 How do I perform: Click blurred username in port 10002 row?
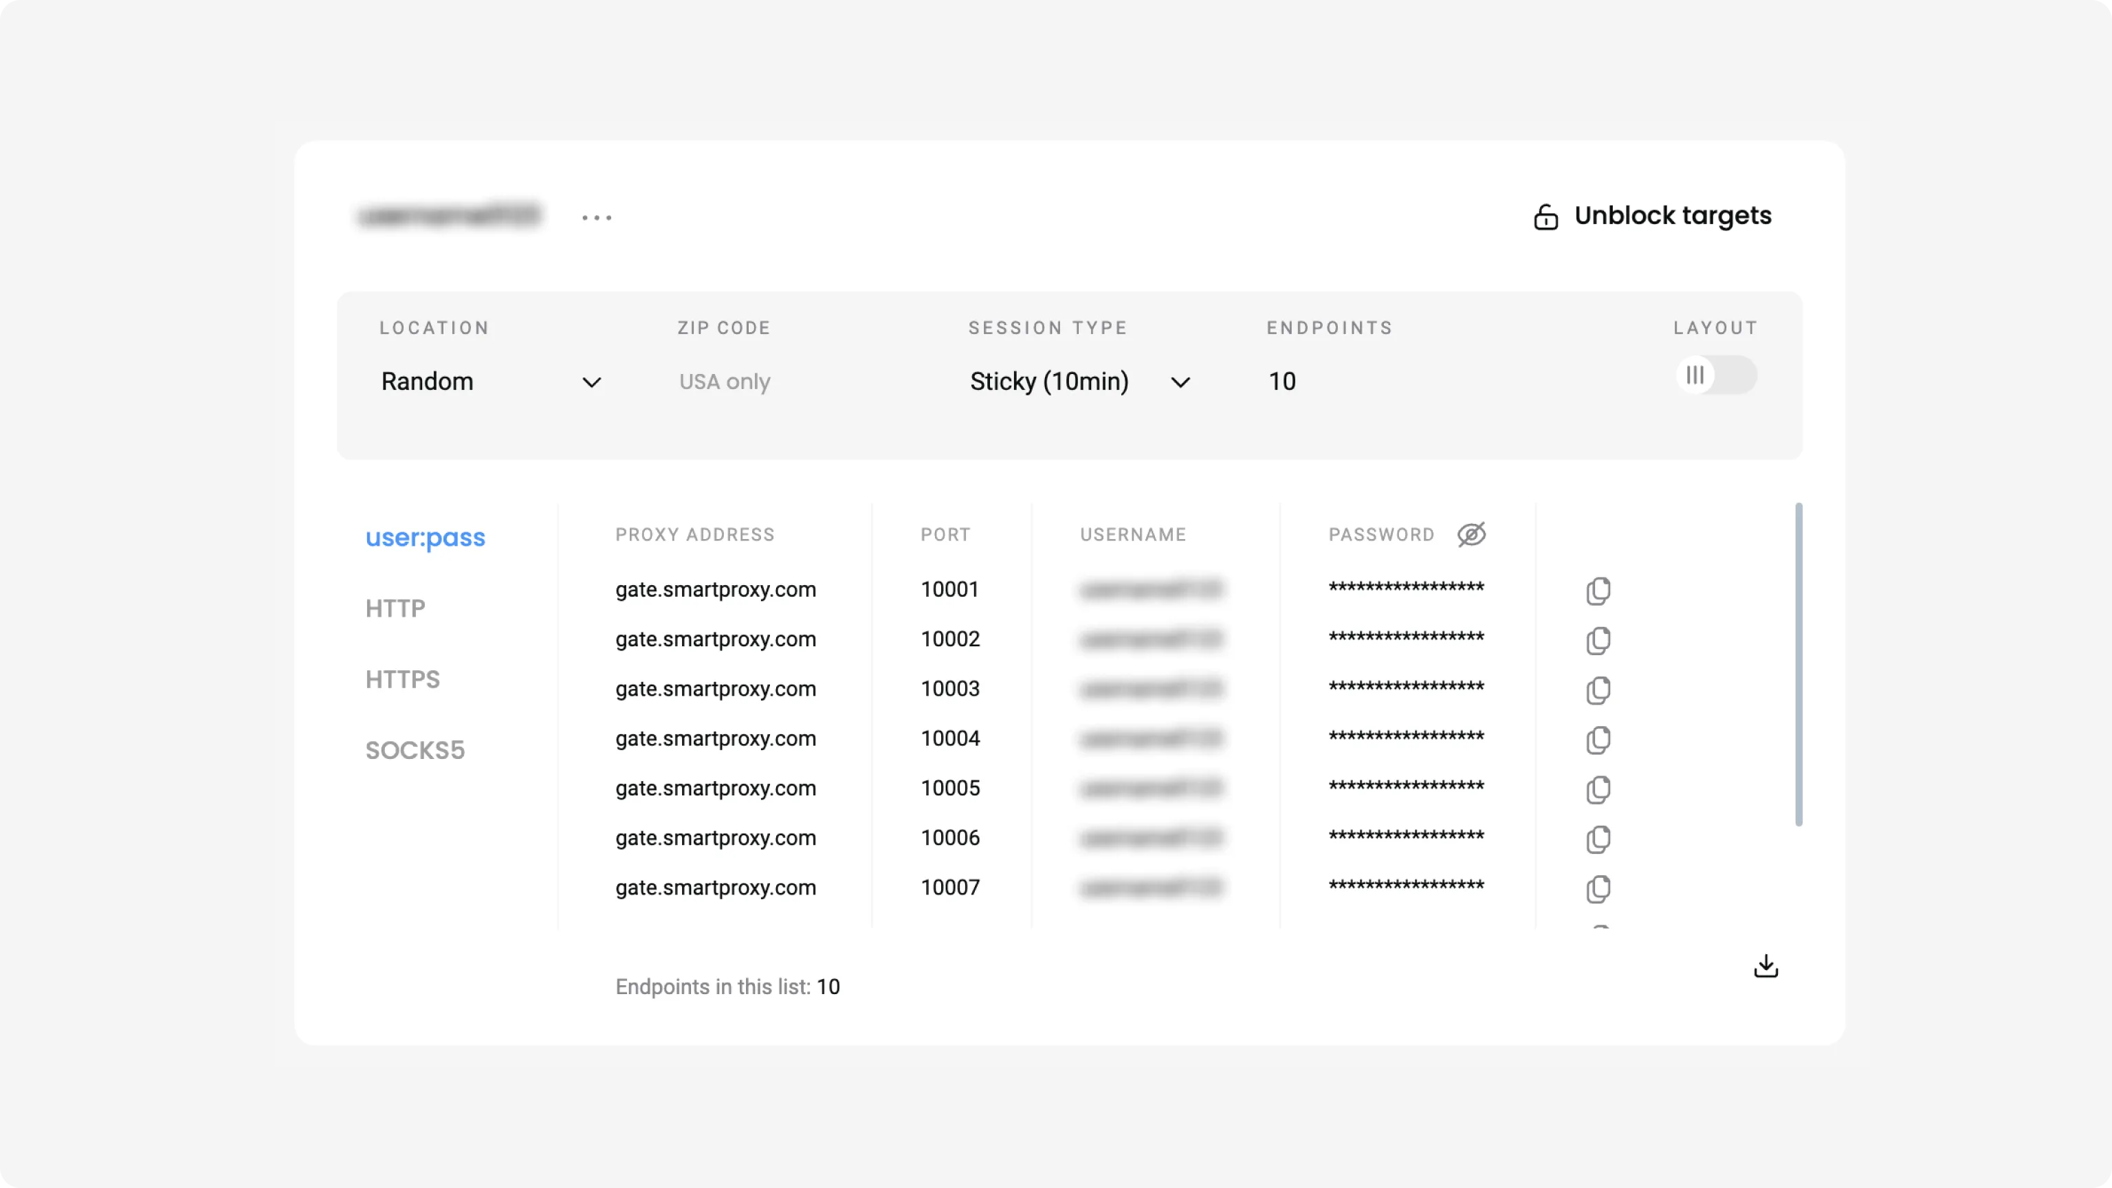click(x=1151, y=639)
